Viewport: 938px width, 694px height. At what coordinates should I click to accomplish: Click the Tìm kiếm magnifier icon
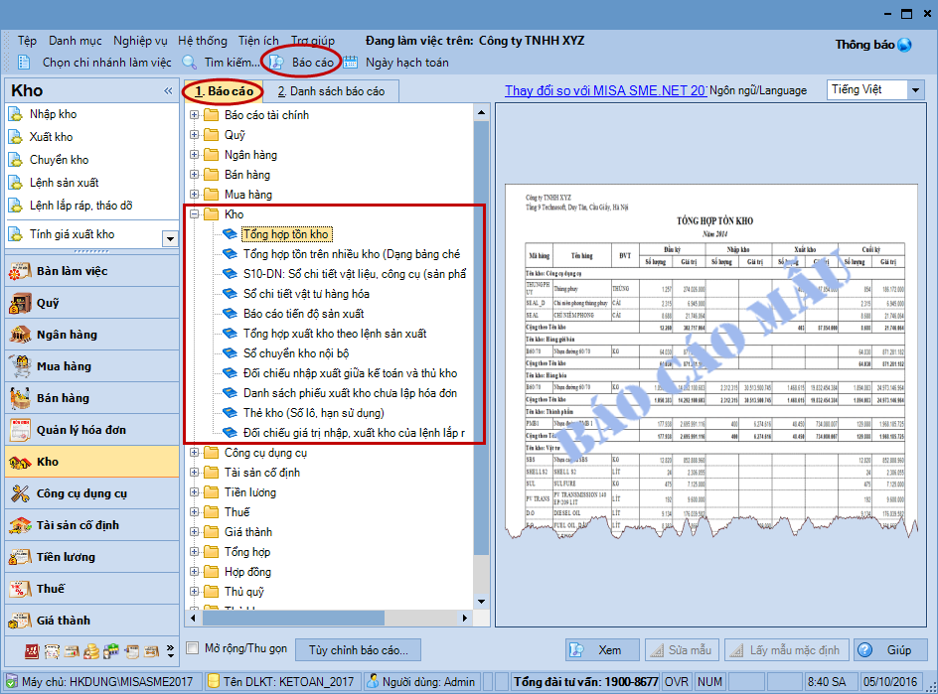tap(190, 63)
